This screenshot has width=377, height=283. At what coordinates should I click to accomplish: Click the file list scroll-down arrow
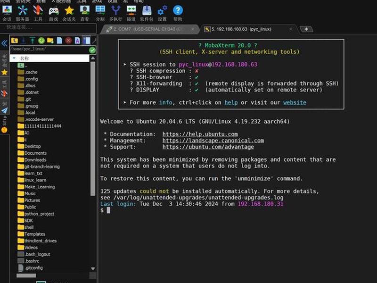(x=93, y=268)
